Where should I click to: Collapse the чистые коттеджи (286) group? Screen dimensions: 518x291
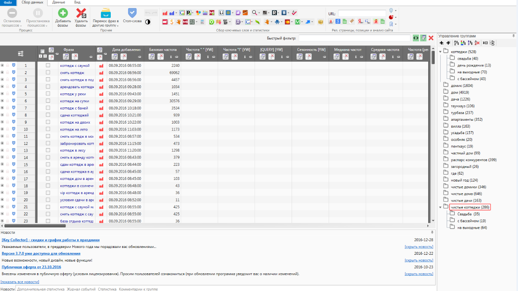point(440,207)
